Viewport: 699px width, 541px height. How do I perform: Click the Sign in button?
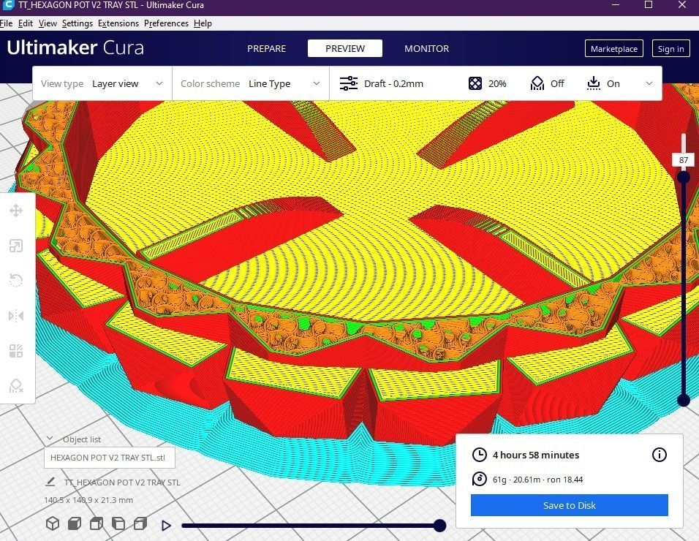[670, 48]
